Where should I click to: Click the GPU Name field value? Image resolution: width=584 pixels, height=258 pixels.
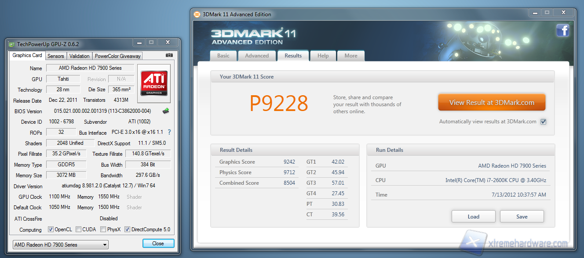coord(90,68)
